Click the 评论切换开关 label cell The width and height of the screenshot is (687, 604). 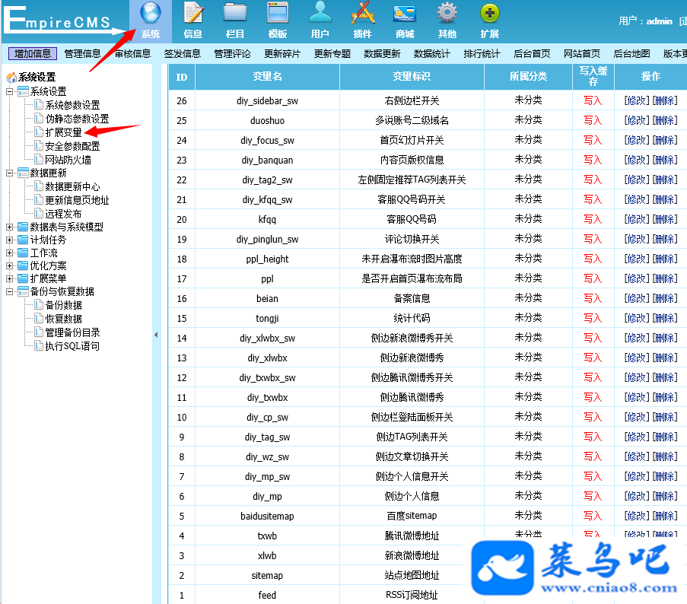coord(412,239)
